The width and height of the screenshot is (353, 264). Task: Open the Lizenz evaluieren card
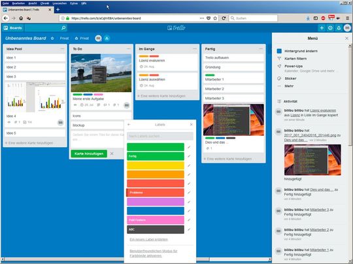pyautogui.click(x=167, y=62)
